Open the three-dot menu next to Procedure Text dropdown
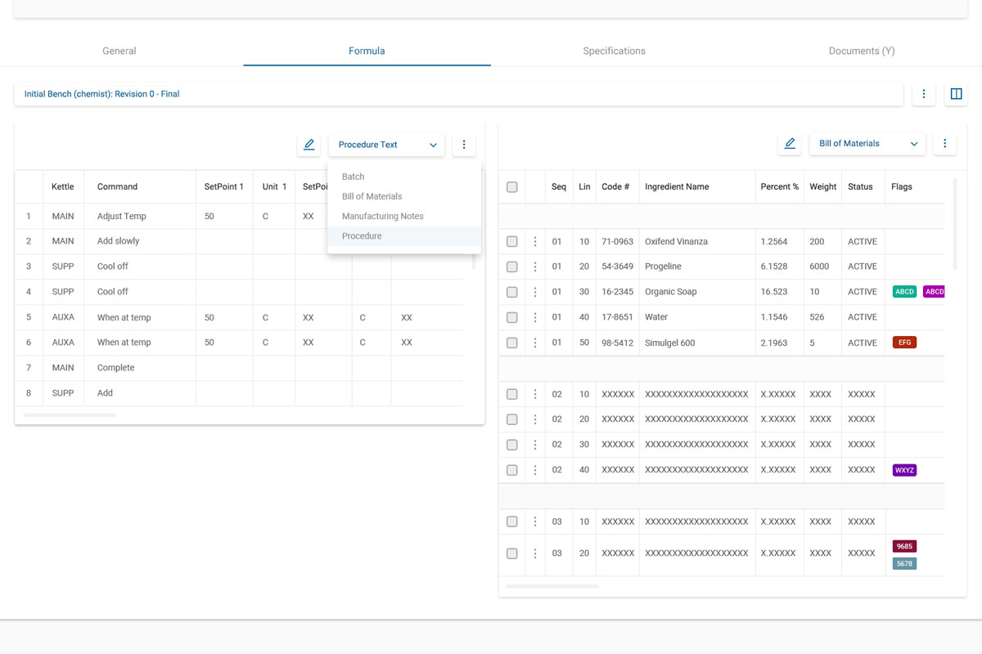The height and width of the screenshot is (654, 982). [464, 145]
